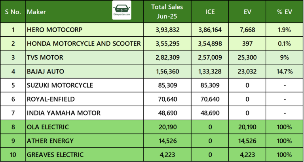Click Bajaj EV share 14.7%
This screenshot has width=304, height=162.
[285, 72]
